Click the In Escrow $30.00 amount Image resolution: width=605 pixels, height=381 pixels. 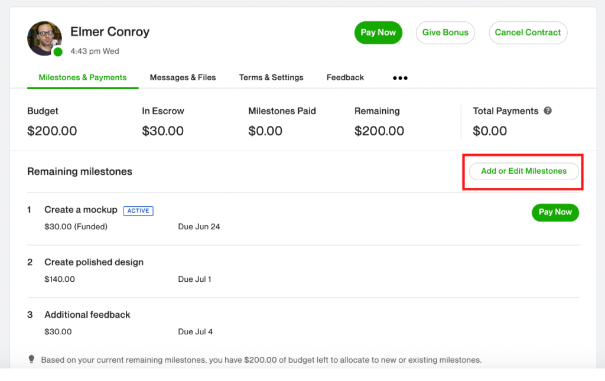point(162,131)
